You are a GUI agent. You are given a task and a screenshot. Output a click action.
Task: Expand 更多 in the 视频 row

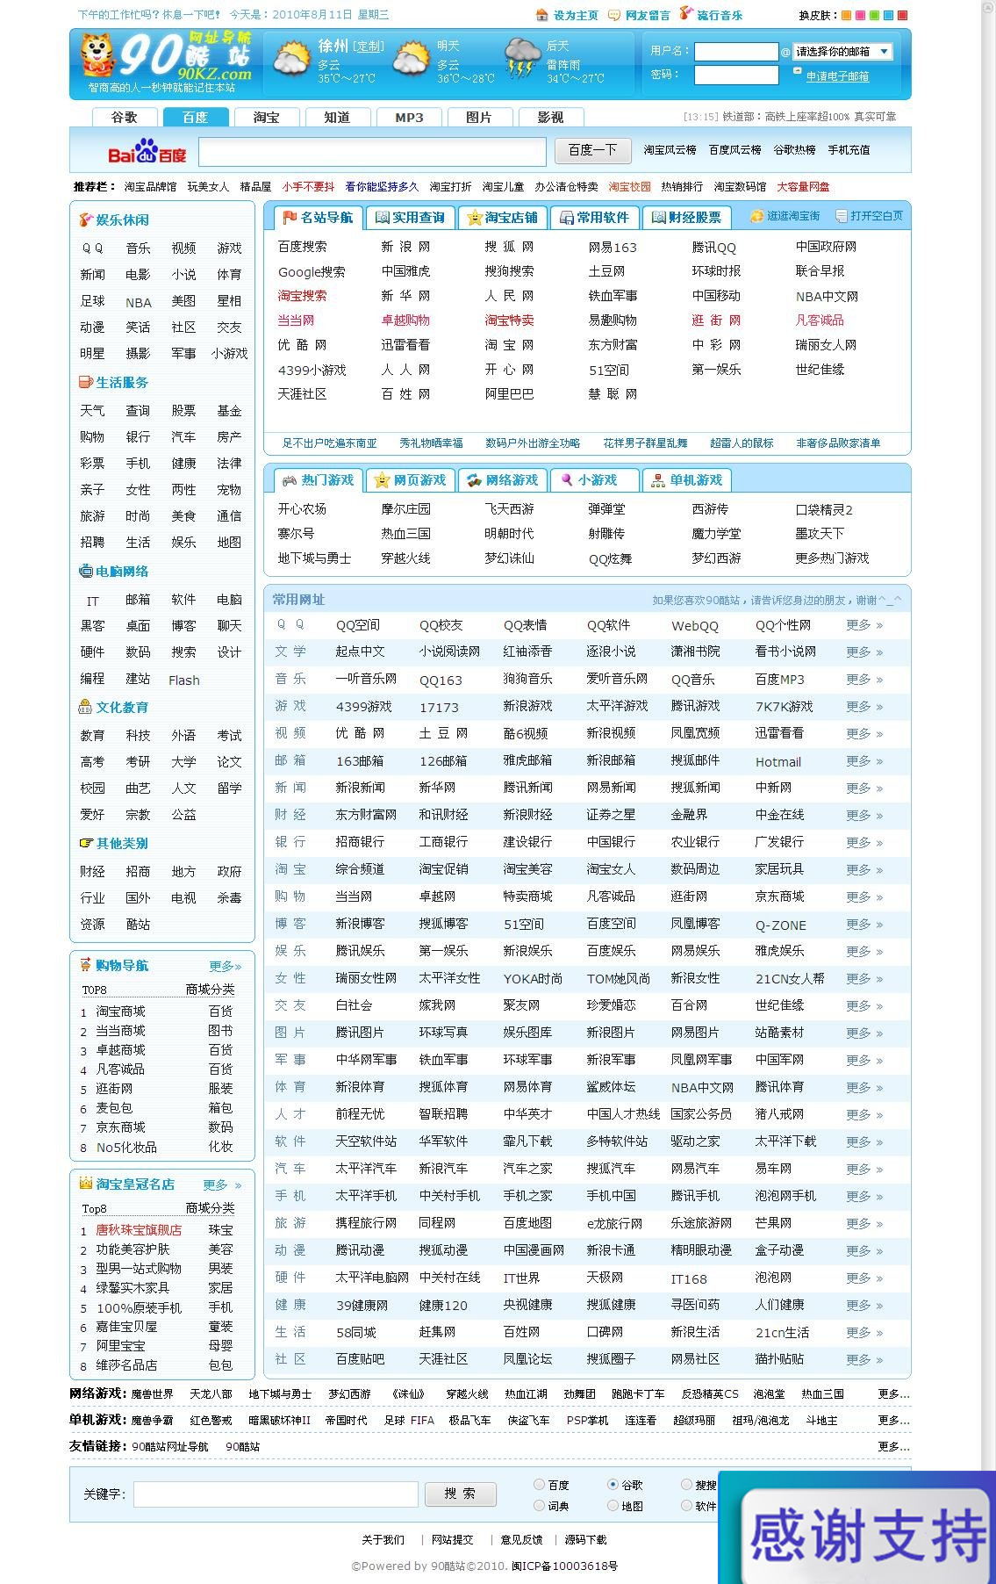(864, 734)
